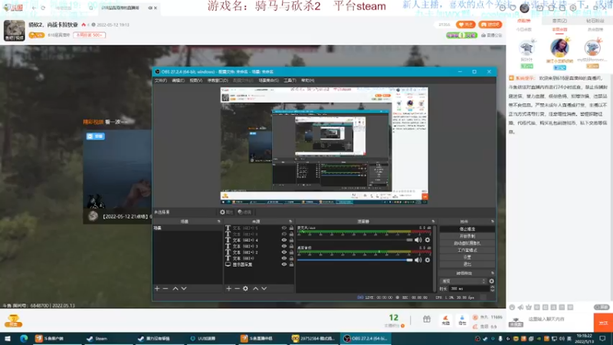The width and height of the screenshot is (613, 345).
Task: Open source 滤镜 filters button
Action: (244, 212)
